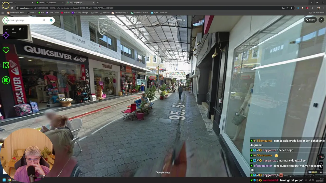This screenshot has height=183, width=326.
Task: Open the Kick bookmark
Action: pos(41,12)
